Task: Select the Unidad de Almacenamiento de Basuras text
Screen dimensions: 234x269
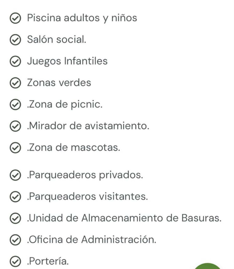Action: (124, 218)
